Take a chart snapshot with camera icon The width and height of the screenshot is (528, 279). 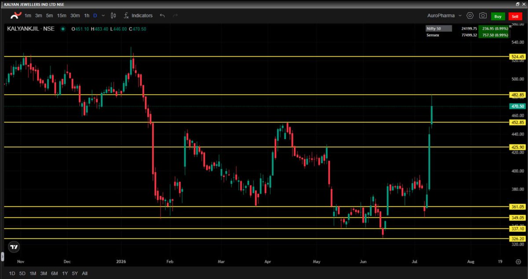[483, 15]
